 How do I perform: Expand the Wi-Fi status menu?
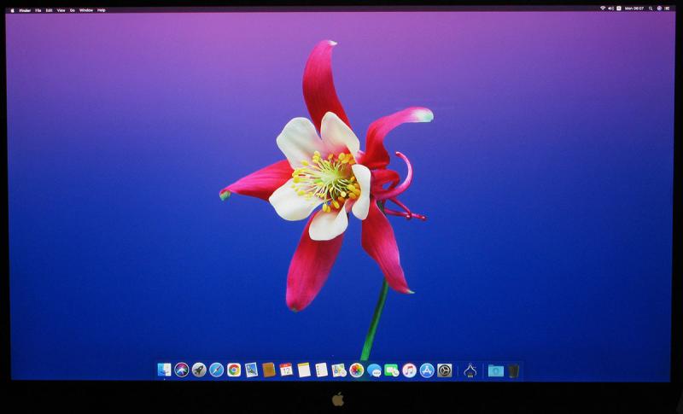[602, 9]
